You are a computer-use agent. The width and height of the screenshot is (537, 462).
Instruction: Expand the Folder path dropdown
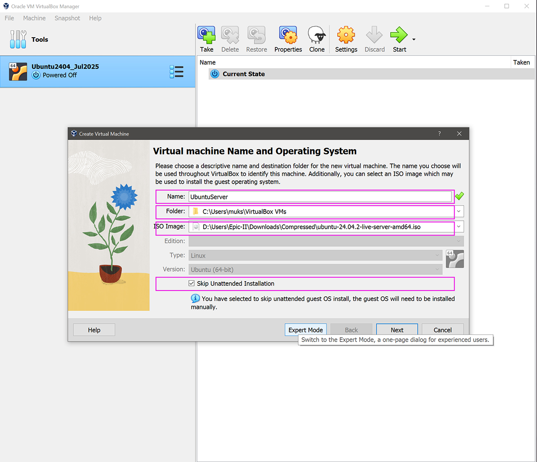tap(459, 211)
